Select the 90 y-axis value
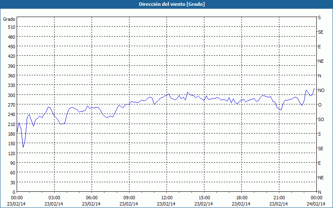Viewport: 333px width, 208px height. tap(13, 163)
